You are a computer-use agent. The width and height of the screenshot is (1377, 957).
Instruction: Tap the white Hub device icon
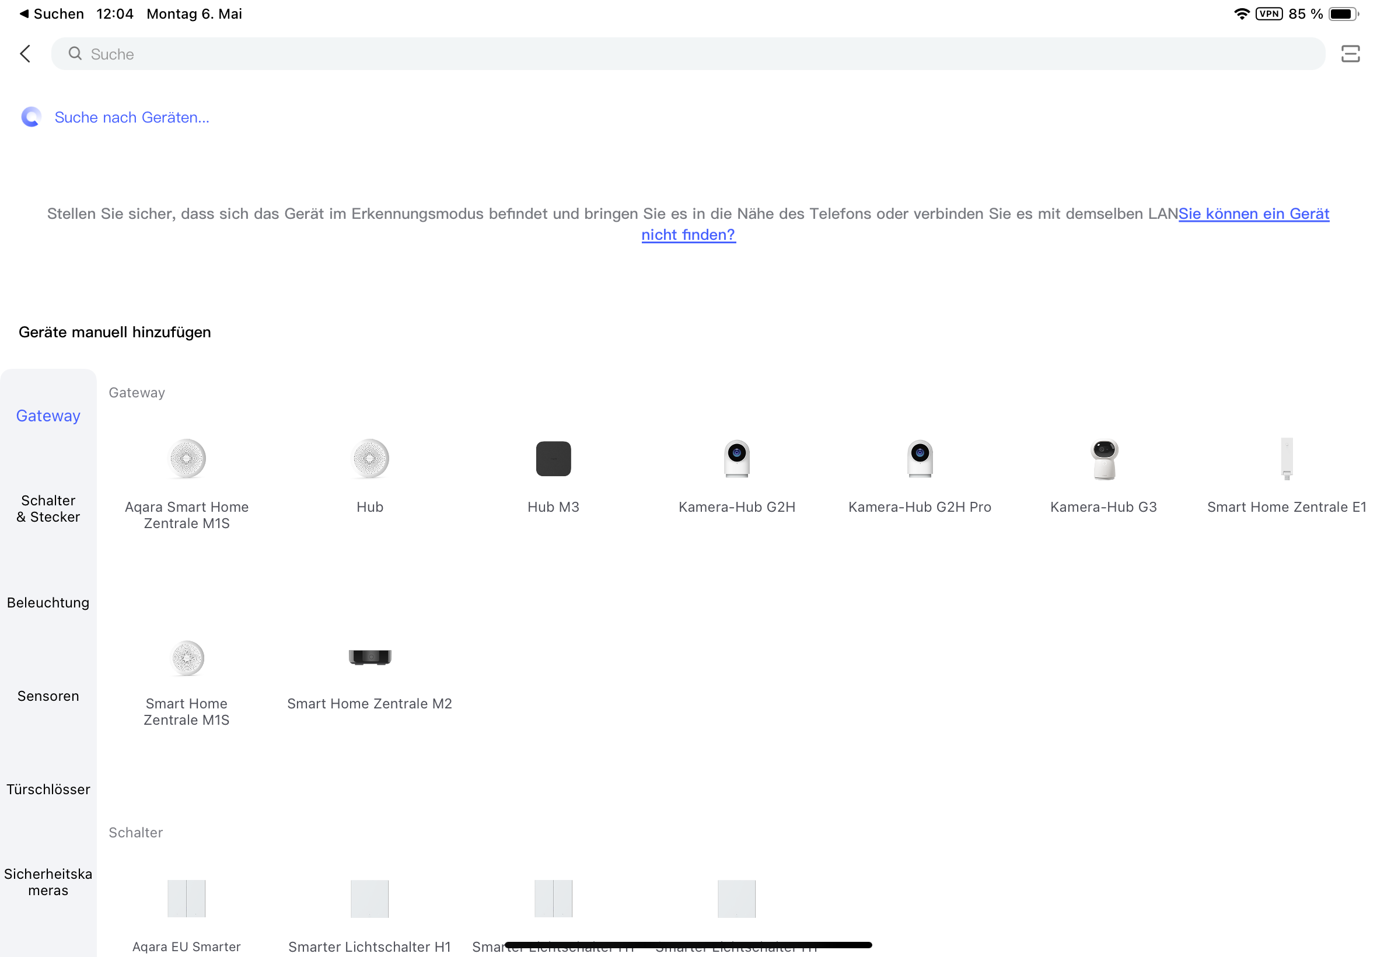(x=369, y=459)
